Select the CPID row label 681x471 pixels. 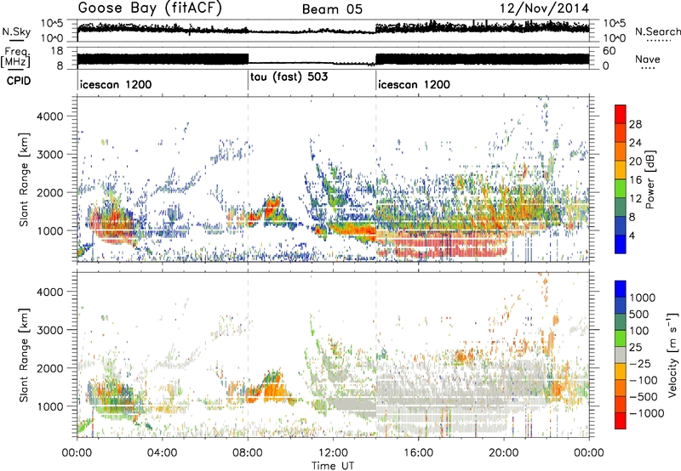19,81
